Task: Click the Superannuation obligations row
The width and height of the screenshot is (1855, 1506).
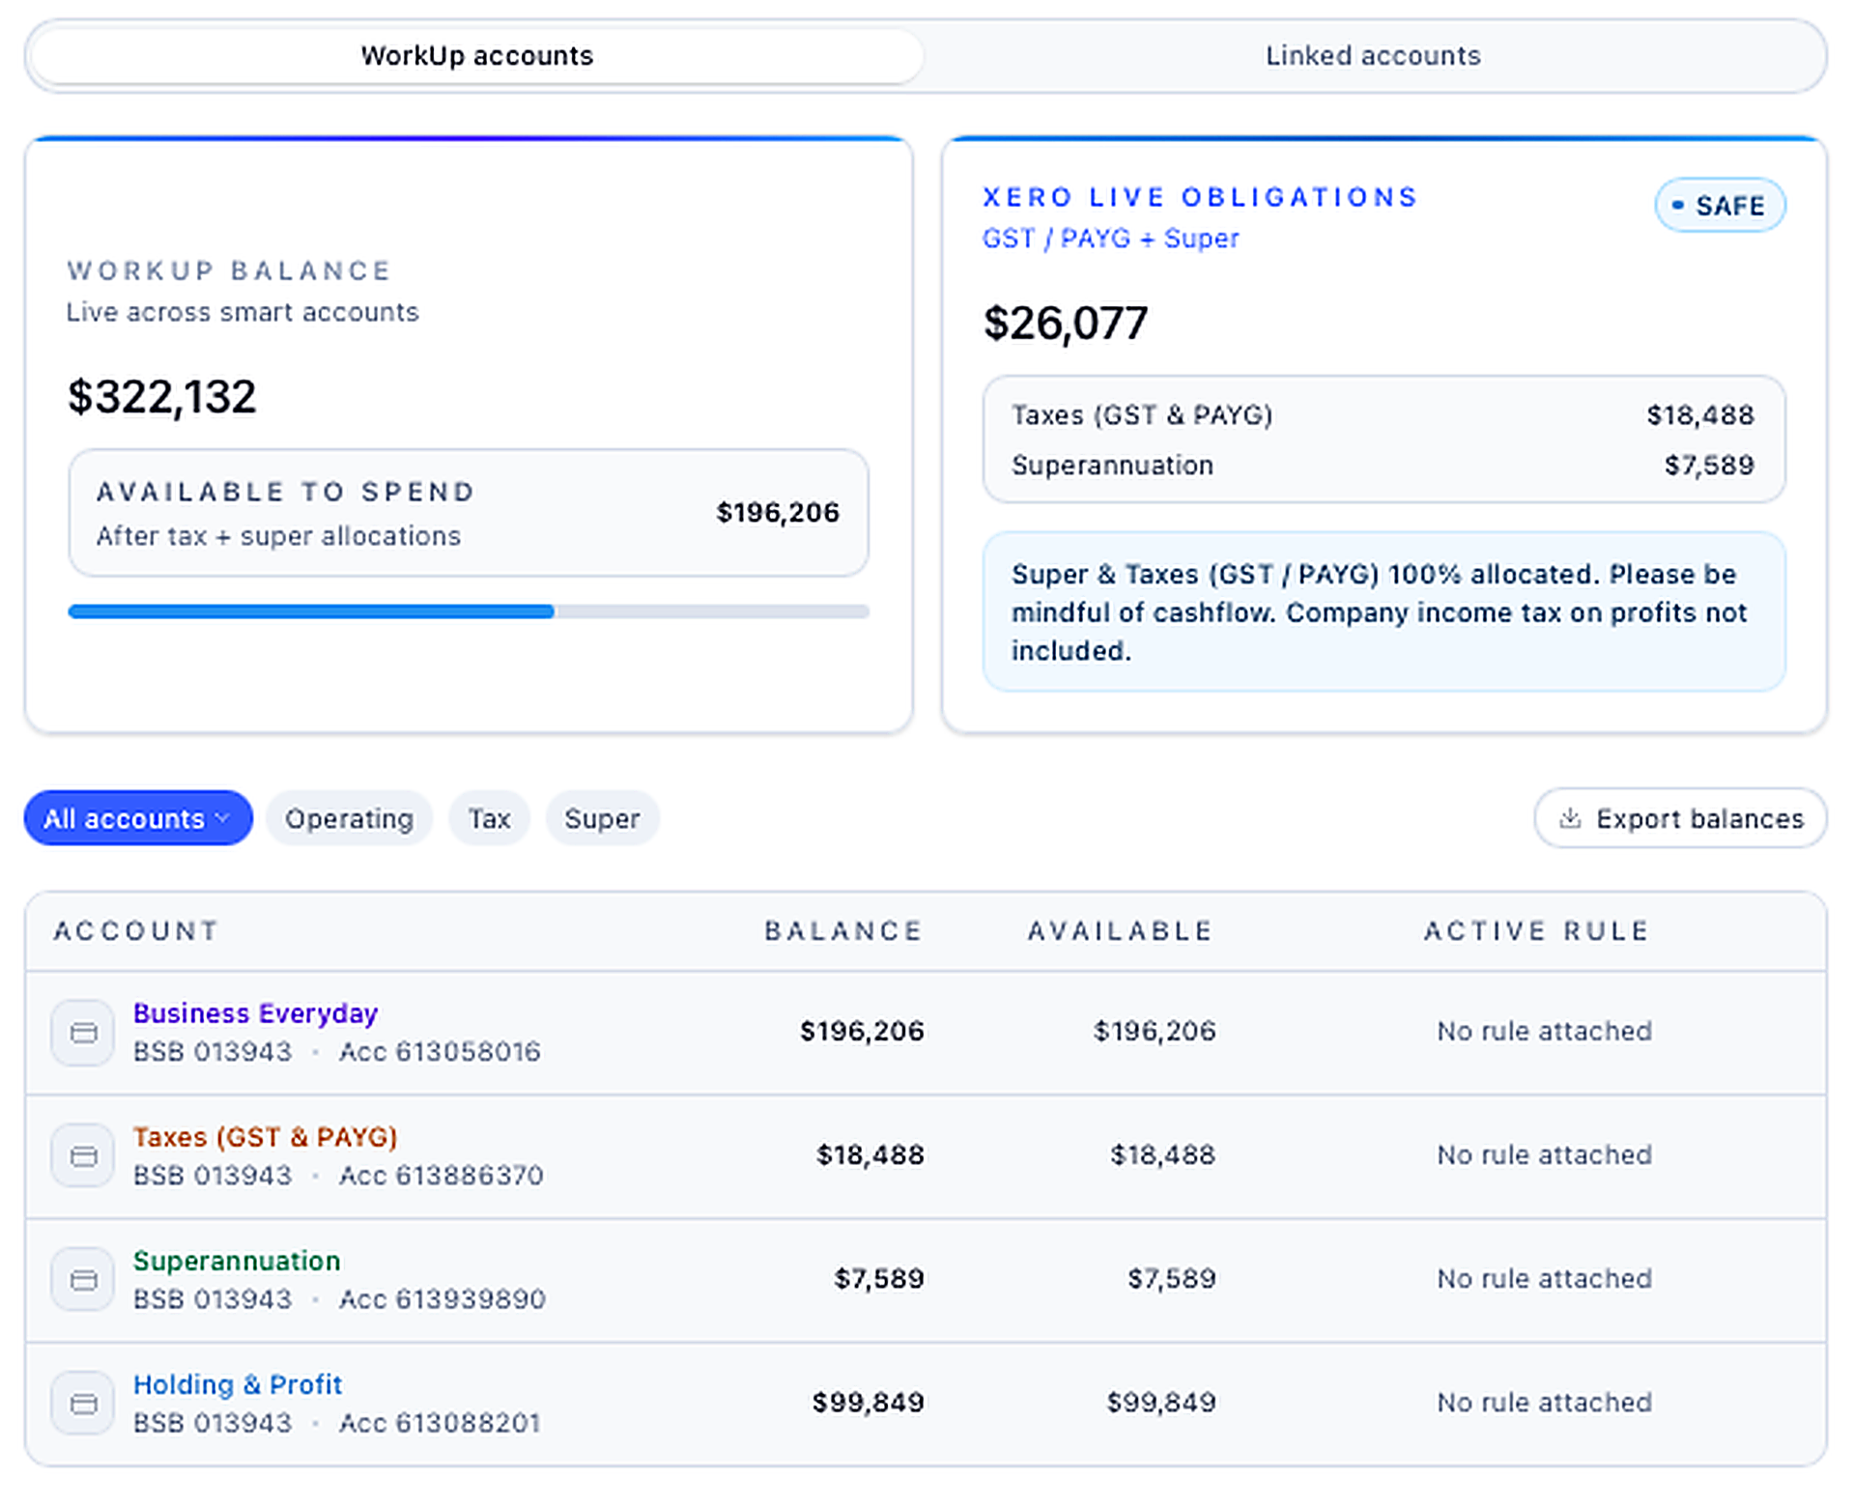Action: click(x=1384, y=465)
